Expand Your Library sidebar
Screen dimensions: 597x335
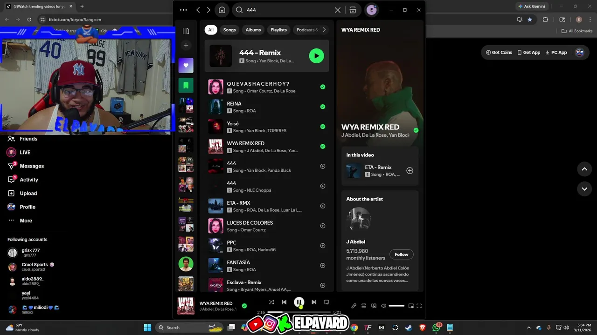tap(186, 31)
